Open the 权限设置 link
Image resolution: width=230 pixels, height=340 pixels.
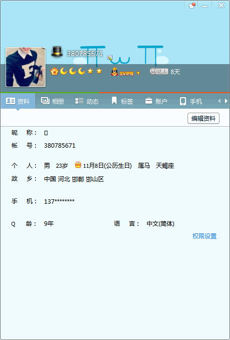pyautogui.click(x=204, y=236)
